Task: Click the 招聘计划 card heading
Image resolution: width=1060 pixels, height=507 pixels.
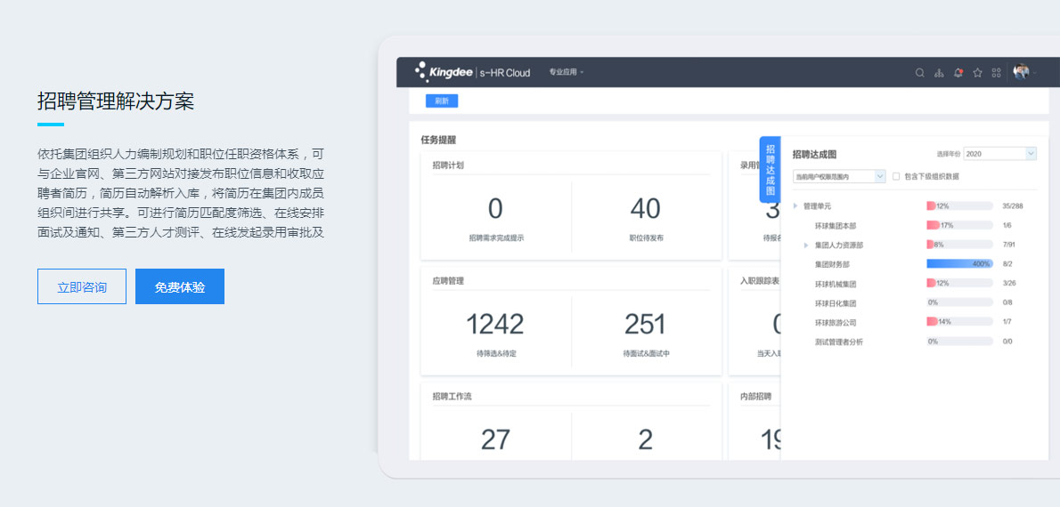Action: coord(447,165)
